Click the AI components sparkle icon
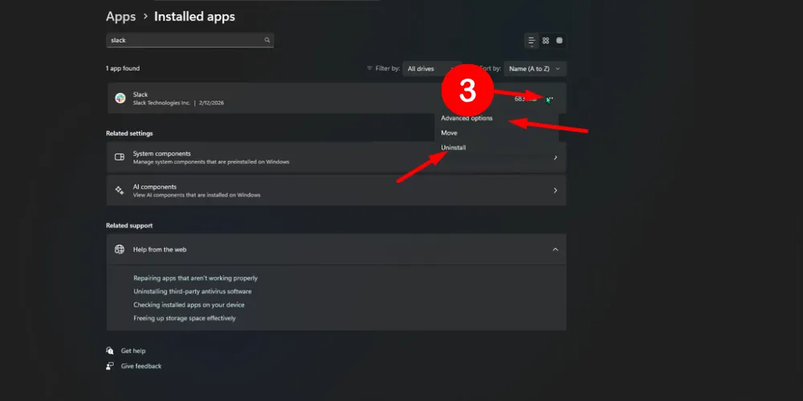The width and height of the screenshot is (803, 401). tap(120, 190)
